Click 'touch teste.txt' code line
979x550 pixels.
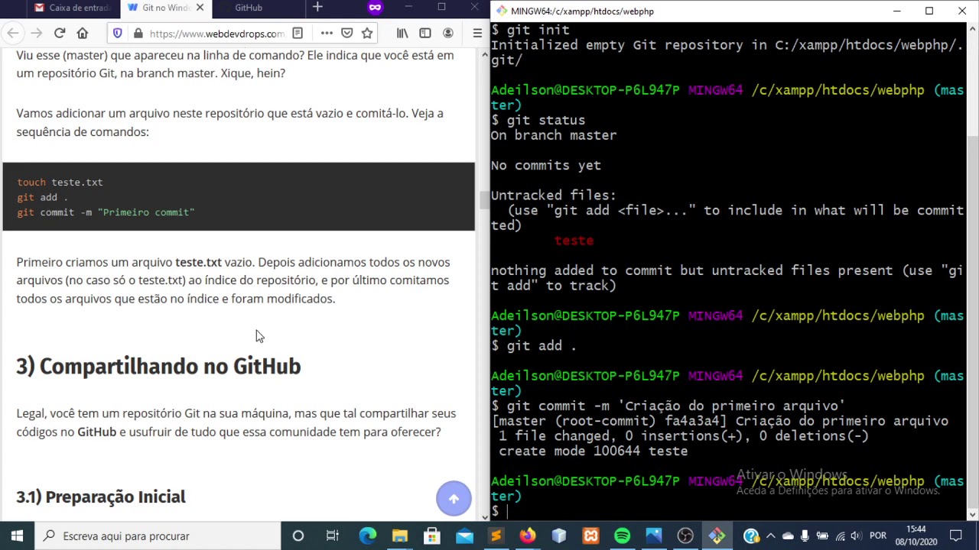[x=60, y=183]
